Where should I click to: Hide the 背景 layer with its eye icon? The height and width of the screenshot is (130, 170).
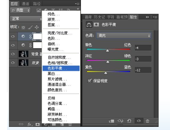click(13, 63)
